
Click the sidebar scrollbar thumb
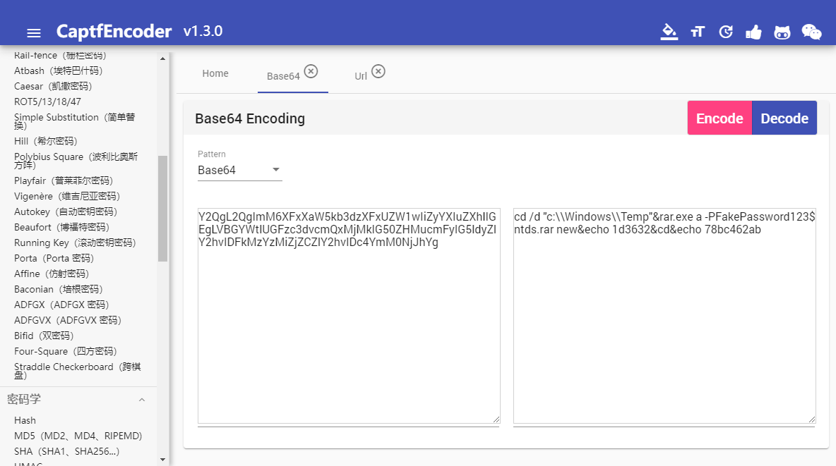coord(162,208)
